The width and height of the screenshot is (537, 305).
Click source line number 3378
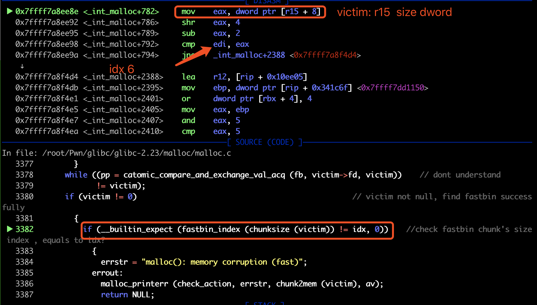[x=24, y=175]
